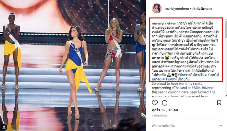Open more options three-dot menu
Viewport: 227px width, 131px height.
point(220,126)
